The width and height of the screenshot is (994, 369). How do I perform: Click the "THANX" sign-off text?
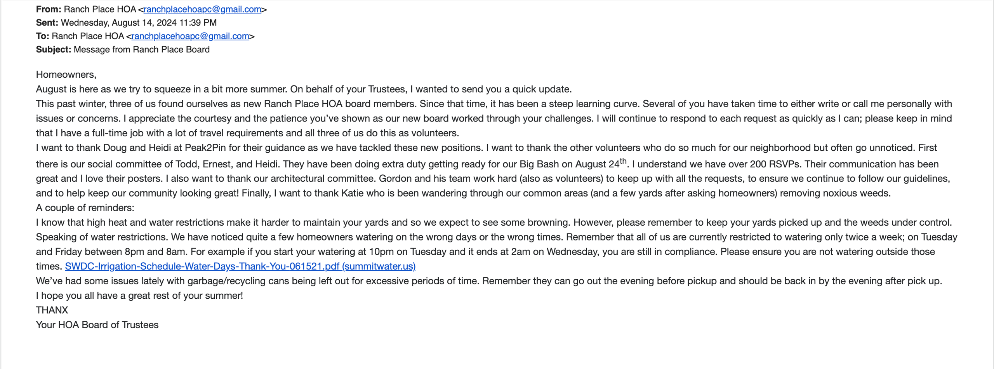coord(52,310)
